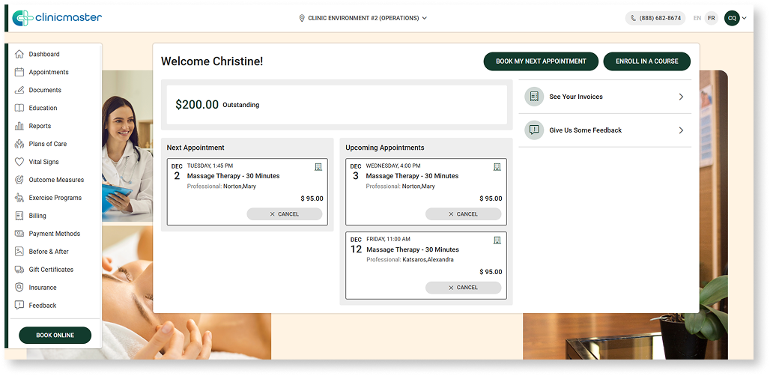Switch language to EN
The width and height of the screenshot is (770, 376).
click(697, 18)
